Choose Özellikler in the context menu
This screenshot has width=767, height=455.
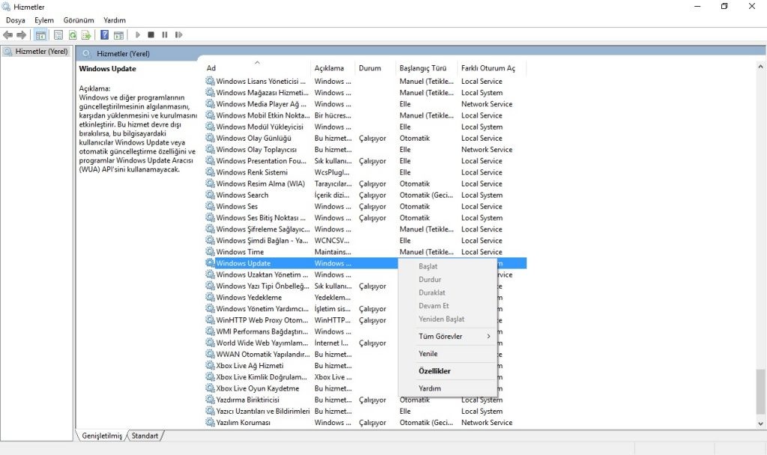point(448,371)
